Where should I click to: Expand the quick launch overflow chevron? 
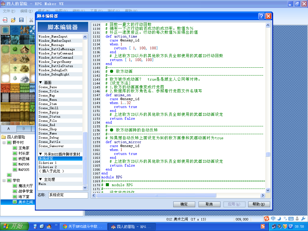56,225
